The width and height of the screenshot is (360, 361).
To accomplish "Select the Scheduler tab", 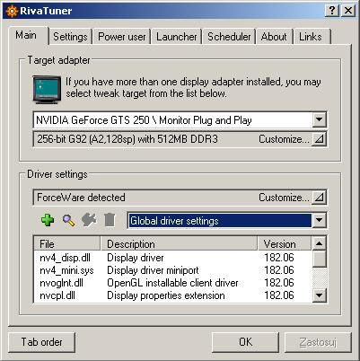I will [229, 37].
